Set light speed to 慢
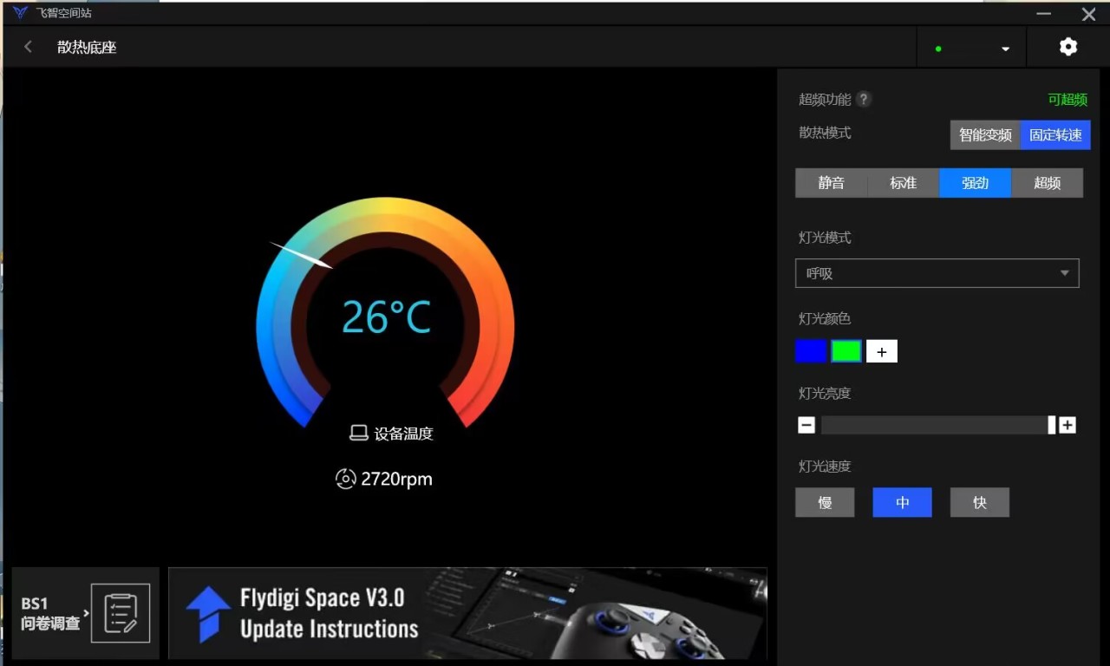Screen dimensions: 1110x666 [825, 502]
